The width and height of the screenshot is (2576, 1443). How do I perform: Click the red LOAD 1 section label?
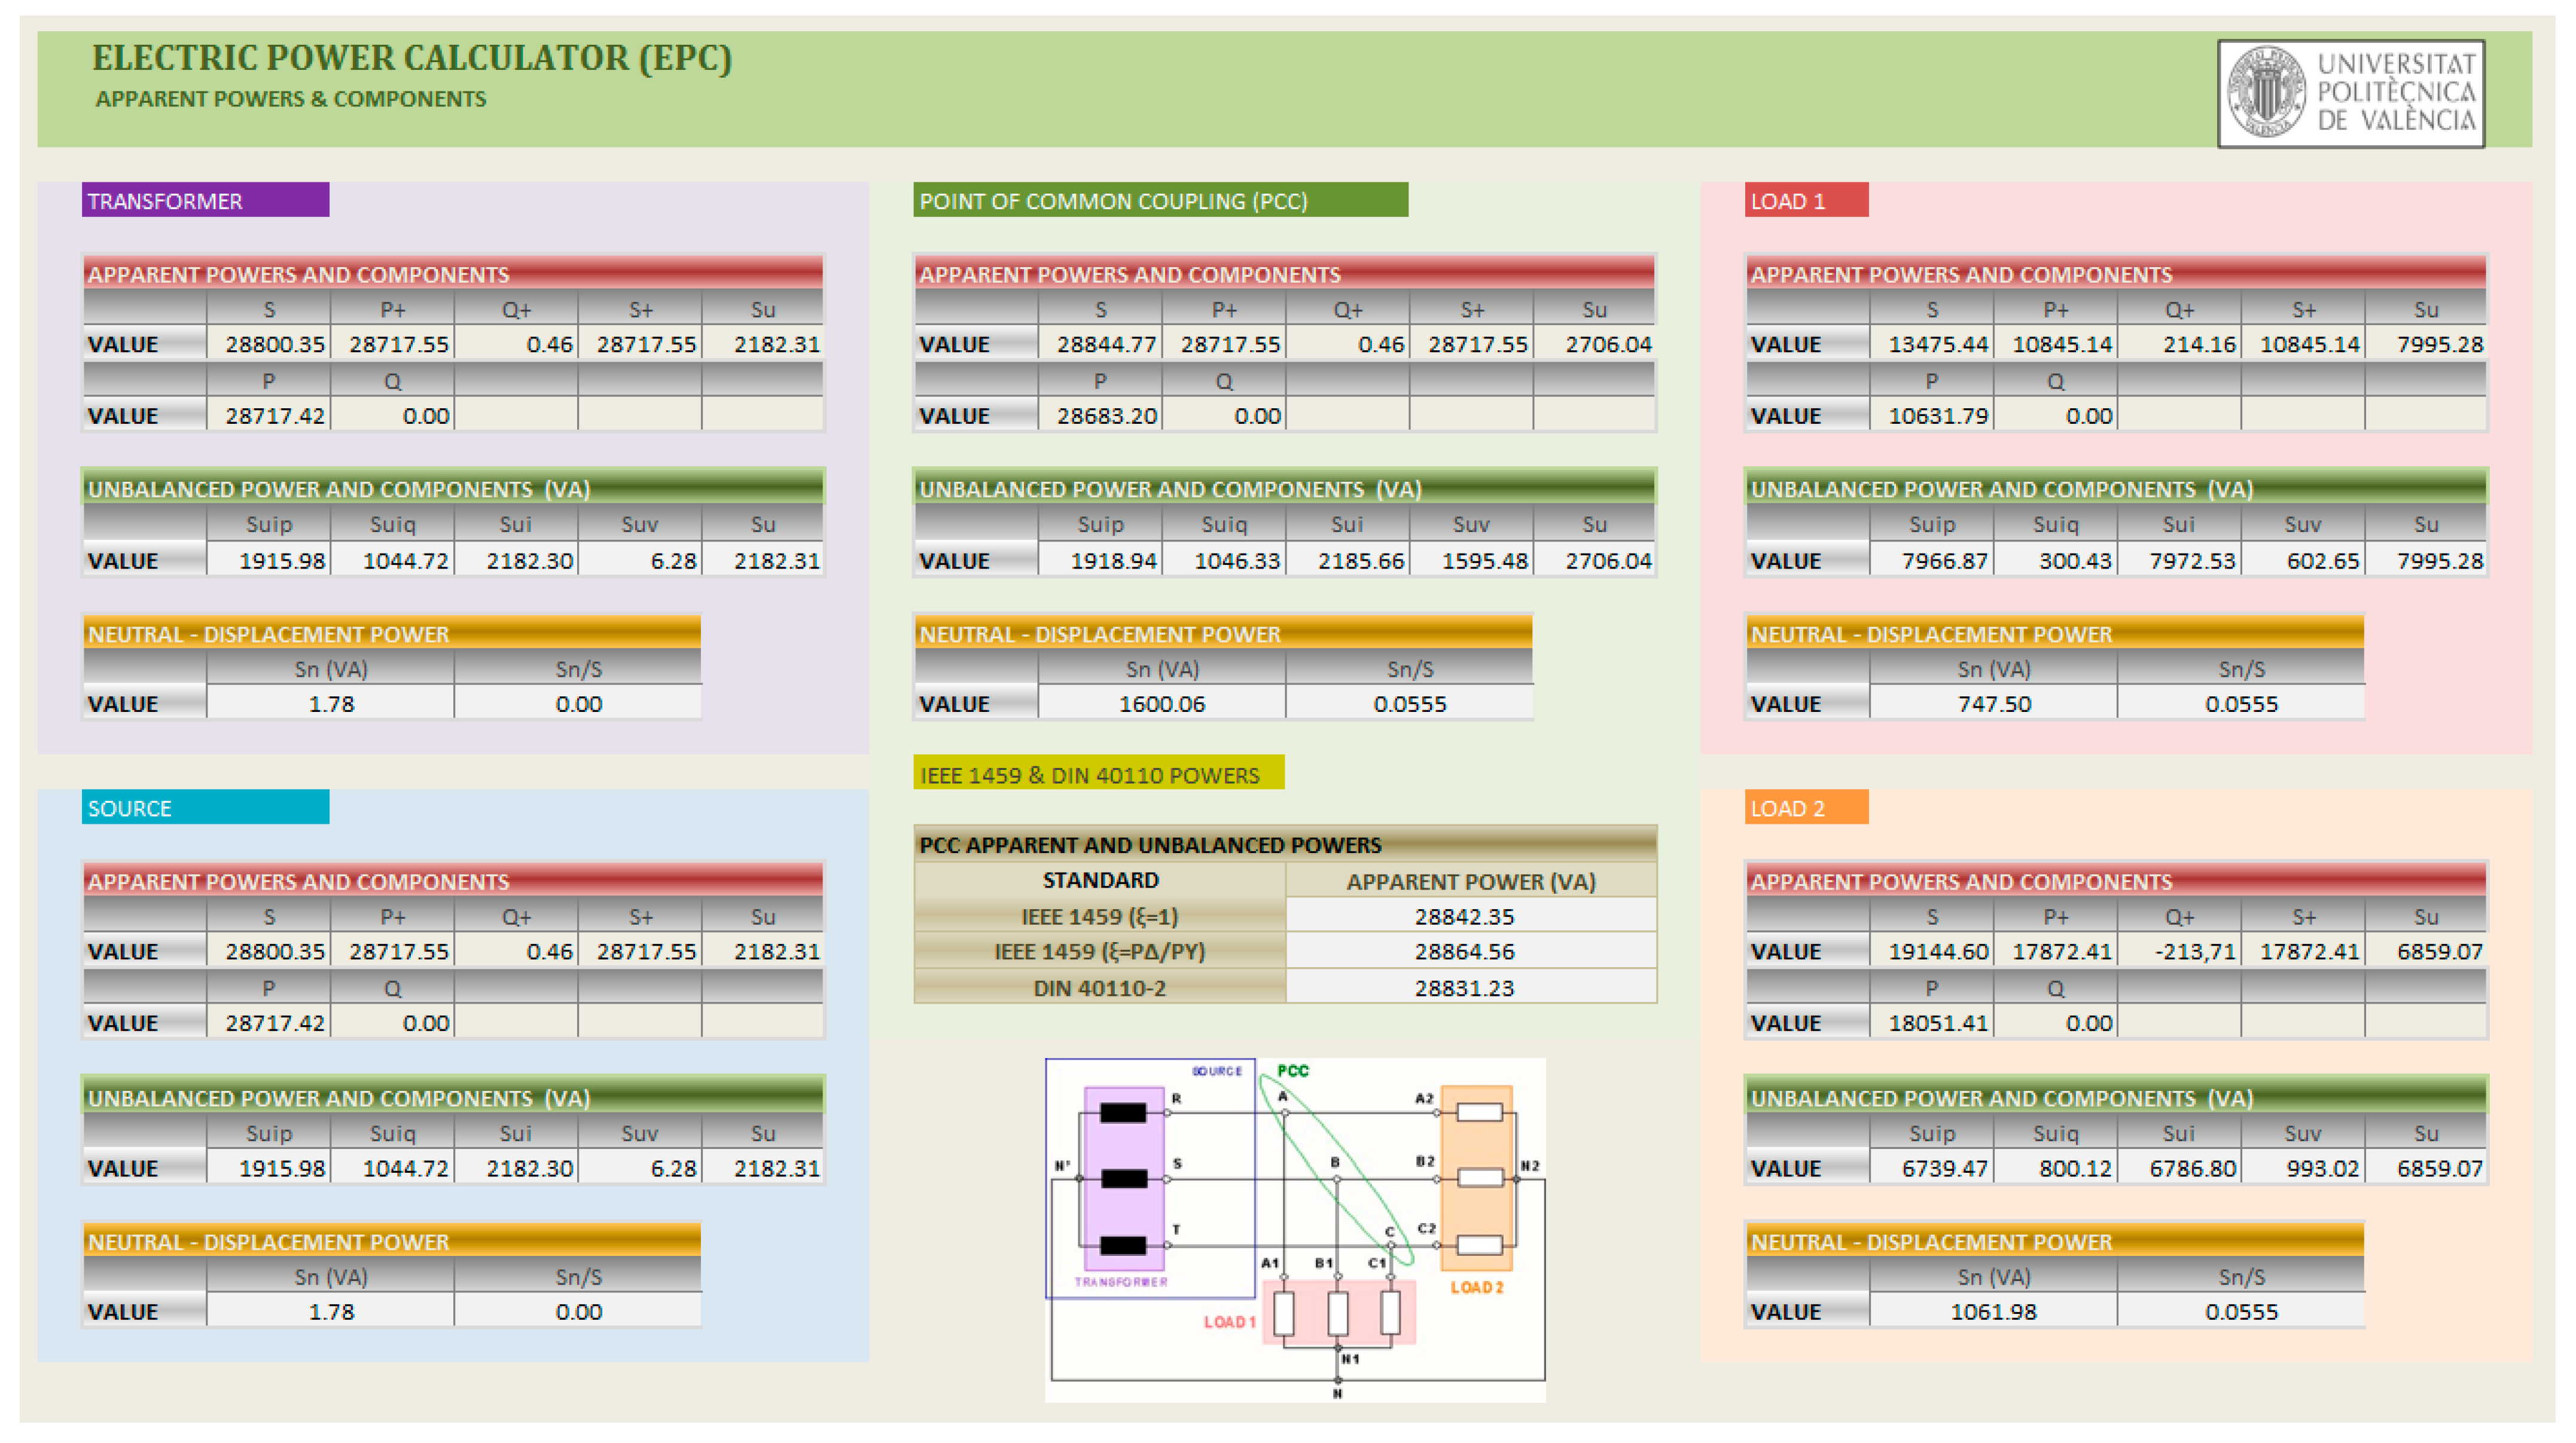[1806, 200]
